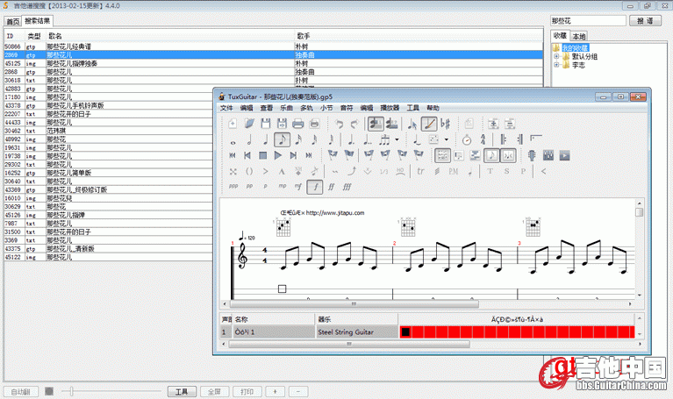Toggle mezzo-piano 'mp' dynamic
Image resolution: width=673 pixels, height=399 pixels.
pyautogui.click(x=282, y=187)
